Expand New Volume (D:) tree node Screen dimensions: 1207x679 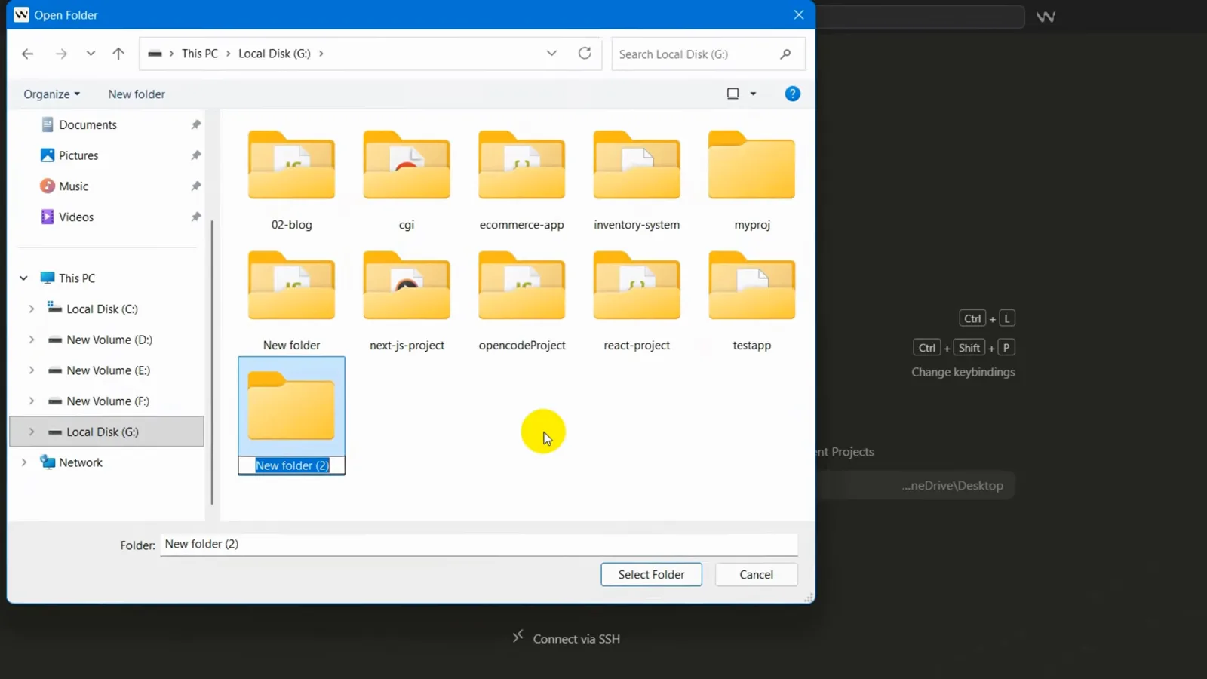[x=31, y=340]
